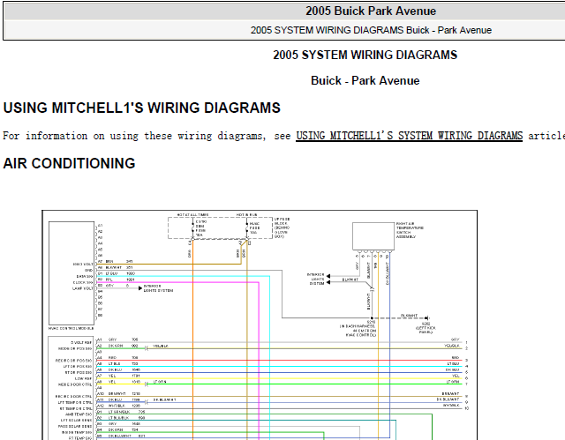This screenshot has width=565, height=440.
Task: Open the USING MITCHELL1'S SYSTEM WIRING DIAGRAMS link
Action: [409, 136]
